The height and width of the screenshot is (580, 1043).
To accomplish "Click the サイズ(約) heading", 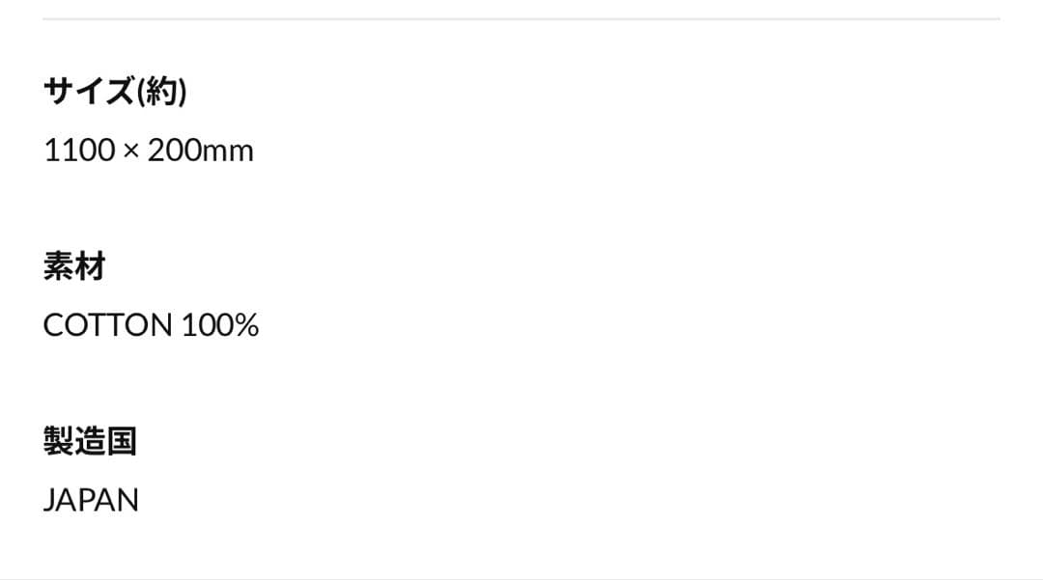I will point(115,92).
